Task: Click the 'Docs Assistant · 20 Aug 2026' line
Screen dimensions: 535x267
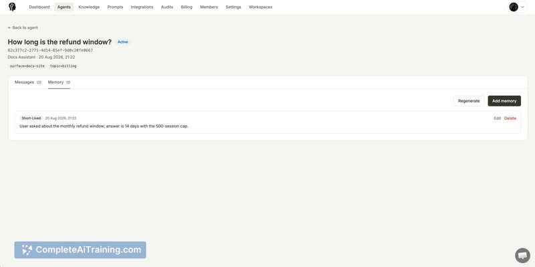Action: 41,57
